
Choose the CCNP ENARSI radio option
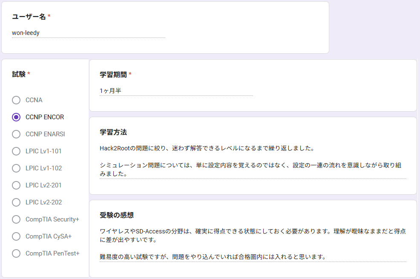(16, 134)
